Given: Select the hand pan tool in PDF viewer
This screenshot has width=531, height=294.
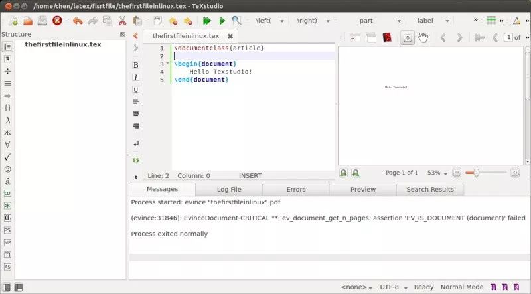Looking at the screenshot, I should (x=423, y=37).
